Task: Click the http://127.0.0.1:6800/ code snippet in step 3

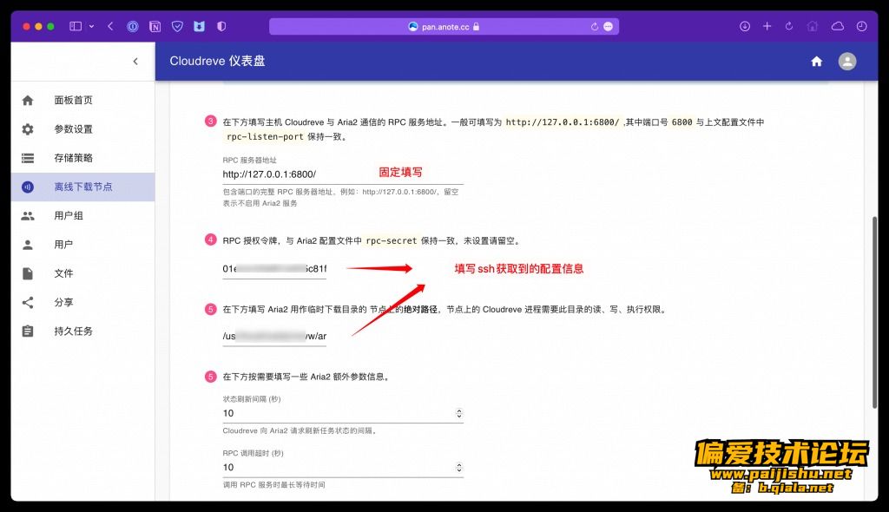Action: 563,121
